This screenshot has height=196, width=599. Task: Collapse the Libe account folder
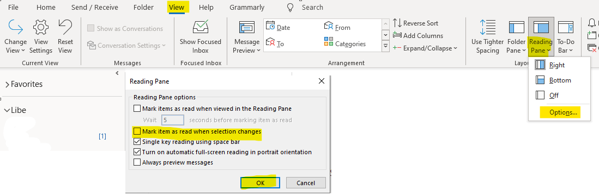pyautogui.click(x=7, y=110)
